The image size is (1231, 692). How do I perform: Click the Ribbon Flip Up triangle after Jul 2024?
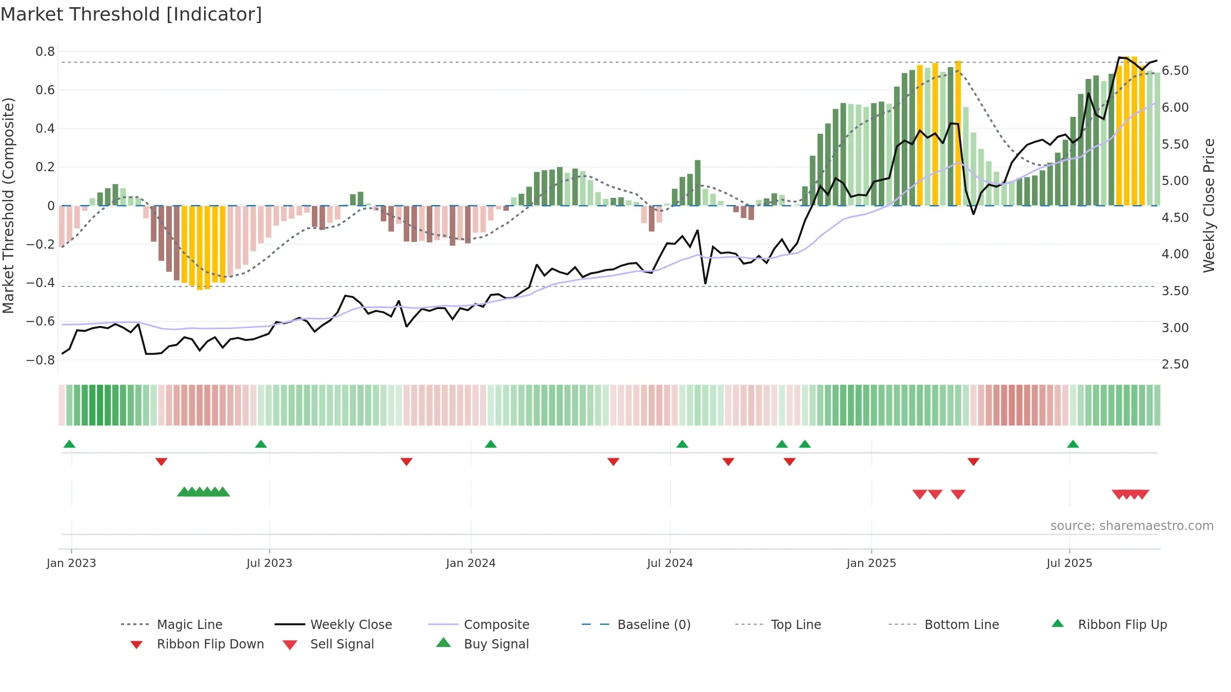[x=682, y=444]
